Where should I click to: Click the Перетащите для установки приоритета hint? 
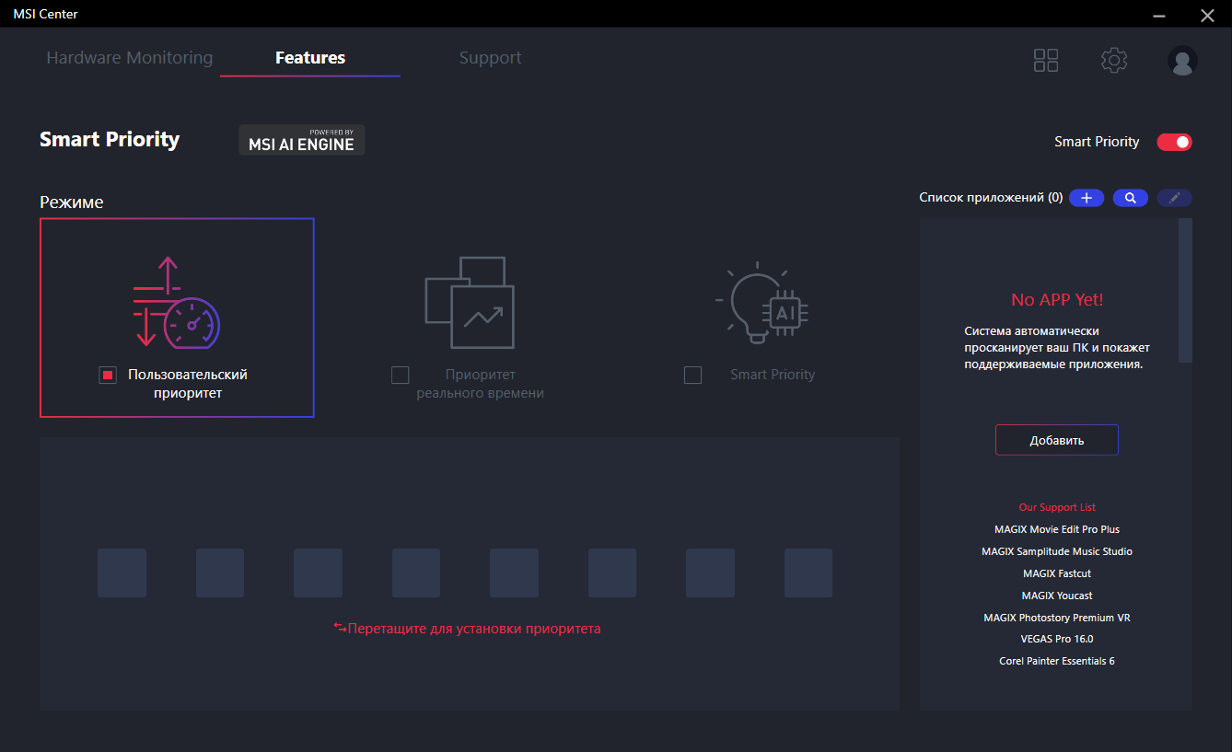tap(467, 629)
